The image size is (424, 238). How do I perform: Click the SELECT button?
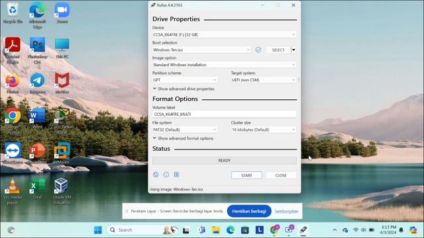click(x=278, y=50)
